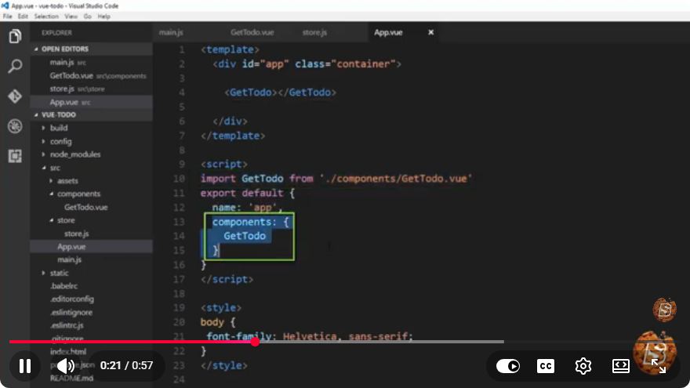Open the Extensions icon in activity bar
The width and height of the screenshot is (690, 388).
(15, 156)
